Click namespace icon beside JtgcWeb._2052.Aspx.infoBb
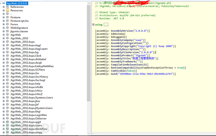216x136 pixels. pyautogui.click(x=8, y=87)
